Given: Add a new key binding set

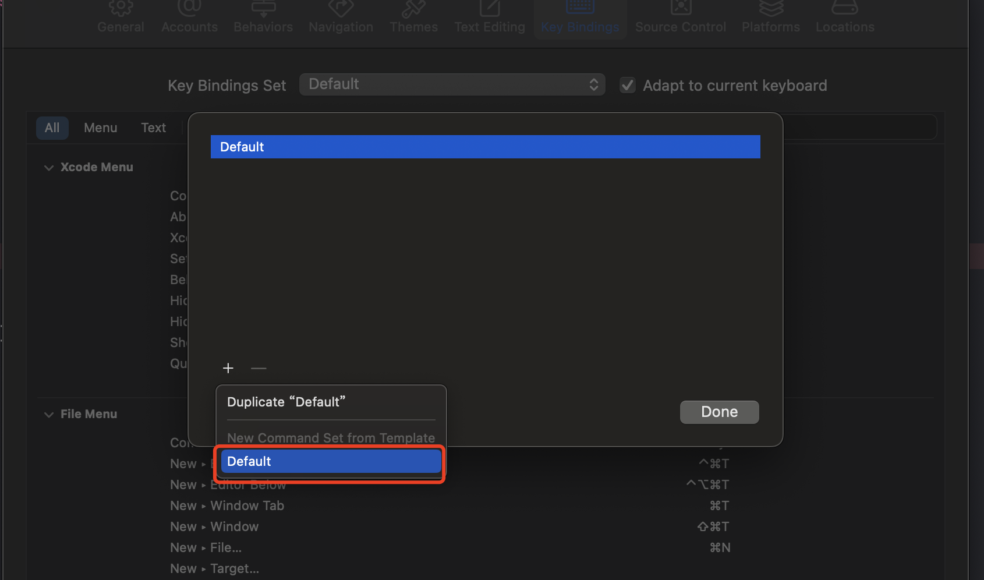Looking at the screenshot, I should click(x=228, y=368).
